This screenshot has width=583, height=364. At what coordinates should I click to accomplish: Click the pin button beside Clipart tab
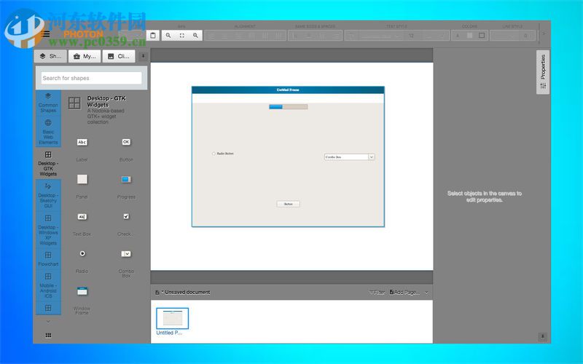pyautogui.click(x=143, y=56)
